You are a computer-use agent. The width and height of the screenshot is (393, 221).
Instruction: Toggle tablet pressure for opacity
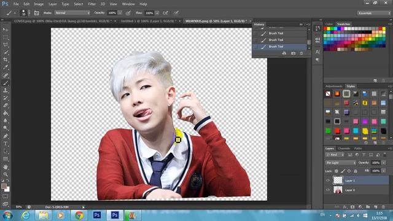128,13
